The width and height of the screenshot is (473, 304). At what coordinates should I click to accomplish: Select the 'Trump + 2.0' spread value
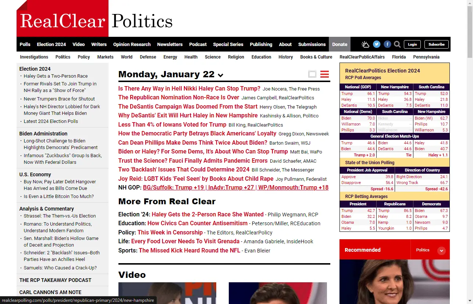click(364, 155)
